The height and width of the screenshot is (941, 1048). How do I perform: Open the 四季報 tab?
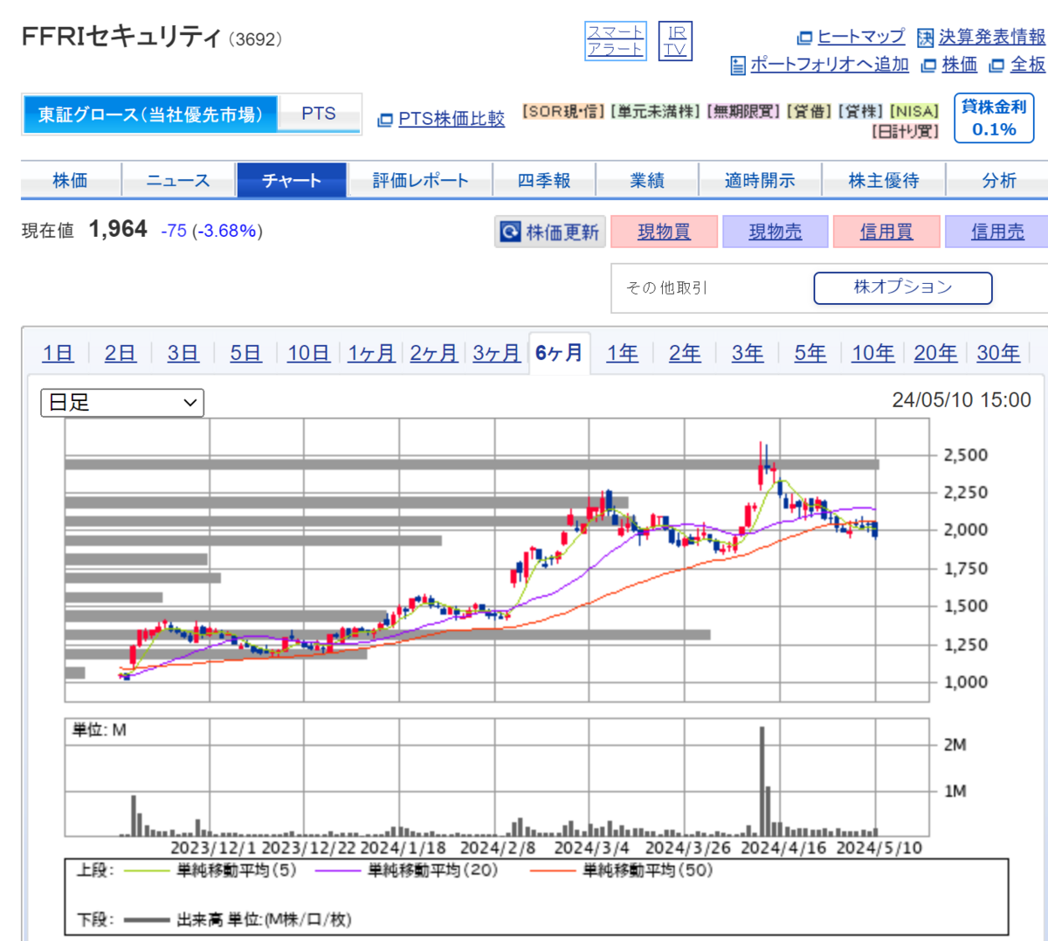(544, 180)
